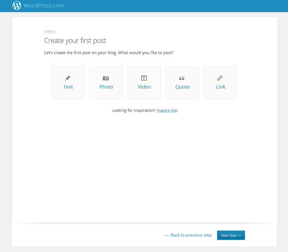Viewport: 288px width, 252px height.
Task: Click the film clip icon above Video
Action: (x=144, y=78)
